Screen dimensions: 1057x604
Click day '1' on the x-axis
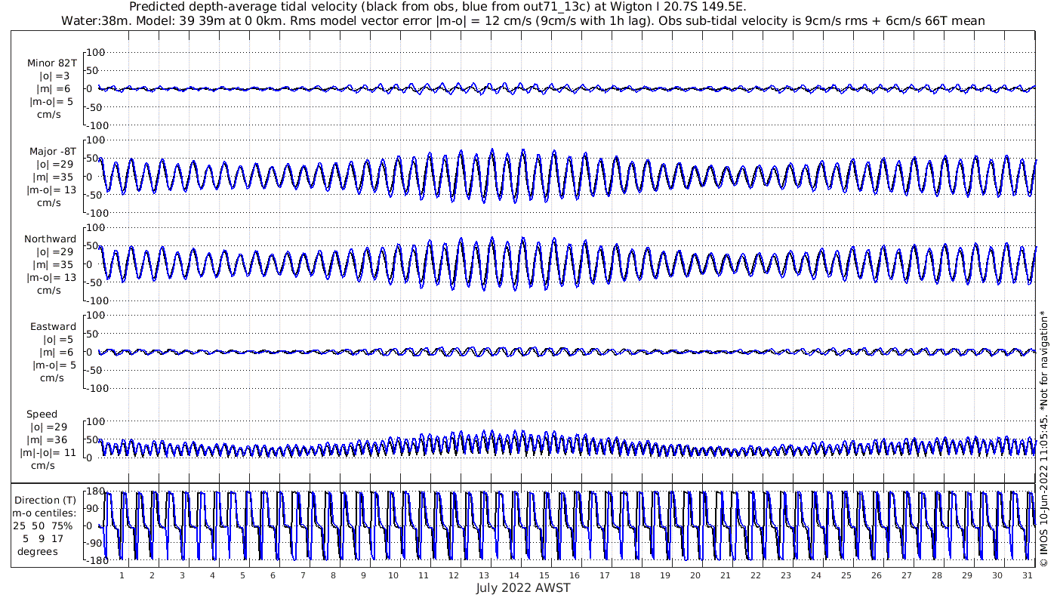pos(122,575)
